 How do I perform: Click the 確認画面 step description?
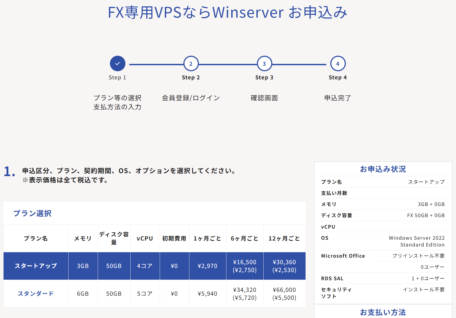(264, 98)
